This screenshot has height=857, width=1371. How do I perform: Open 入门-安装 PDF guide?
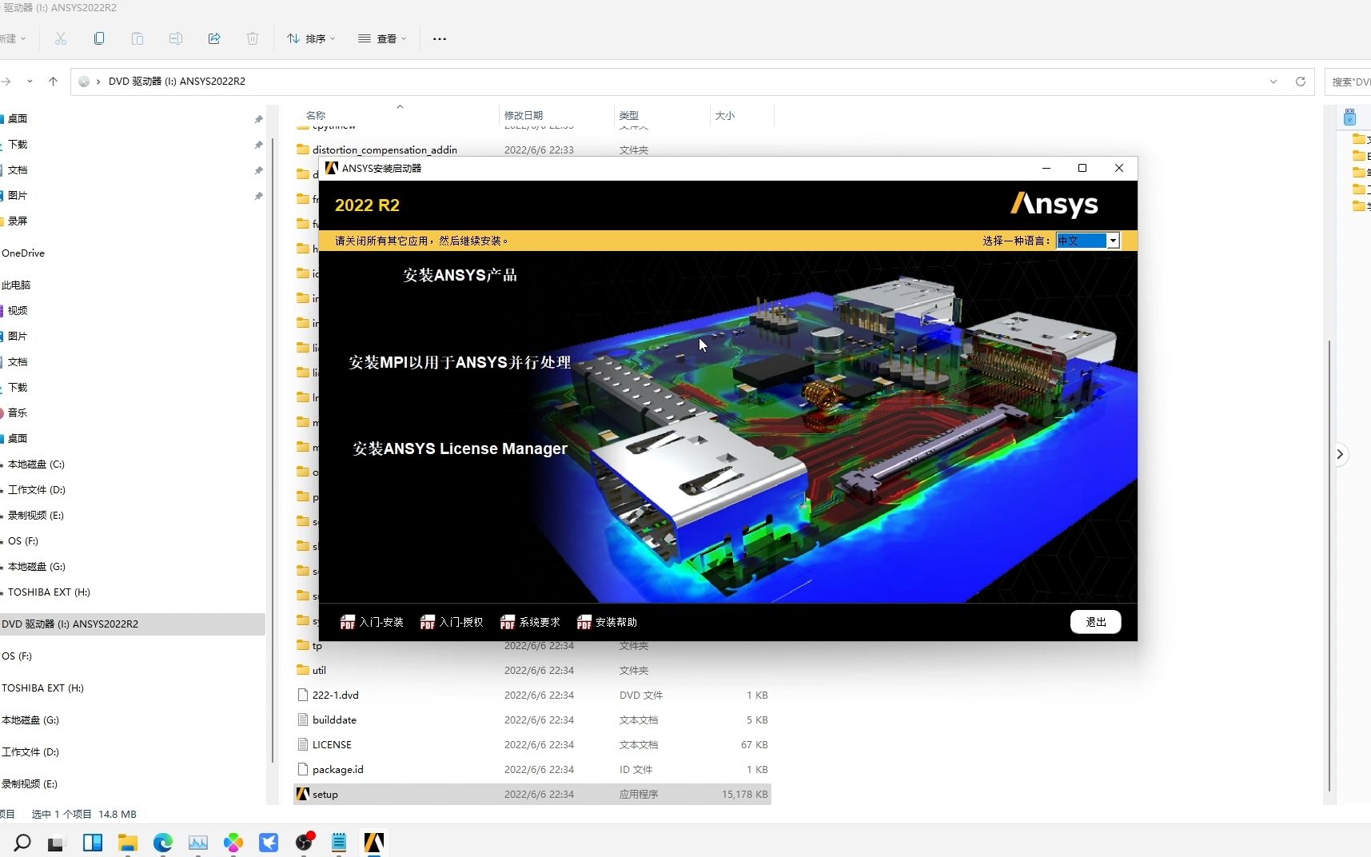click(372, 622)
